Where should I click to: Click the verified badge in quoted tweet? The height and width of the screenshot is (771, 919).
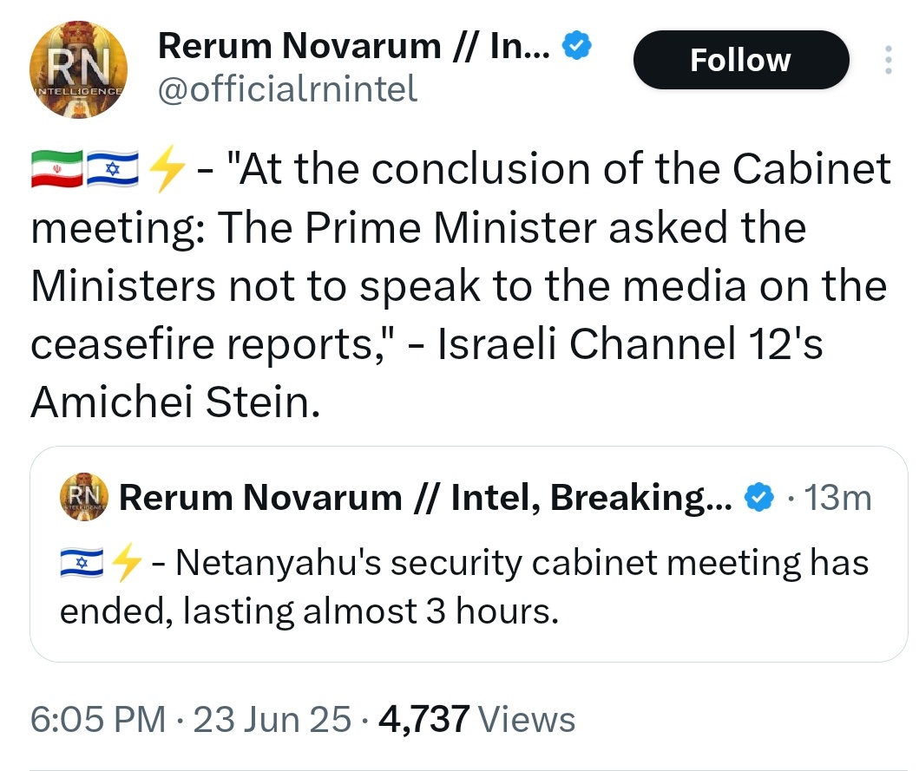point(759,498)
